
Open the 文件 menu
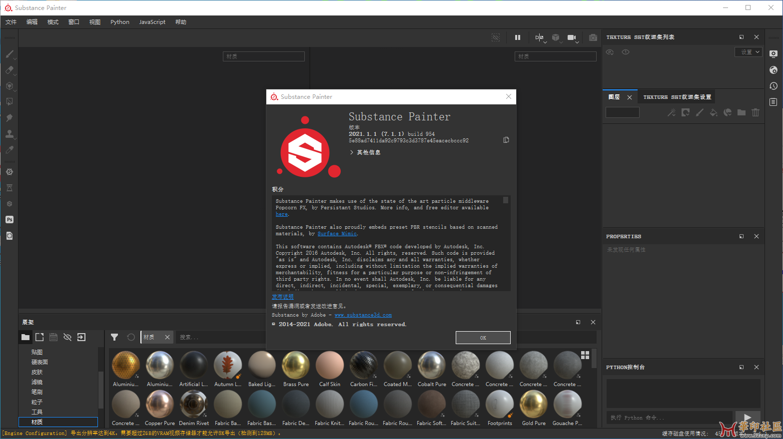[x=11, y=22]
